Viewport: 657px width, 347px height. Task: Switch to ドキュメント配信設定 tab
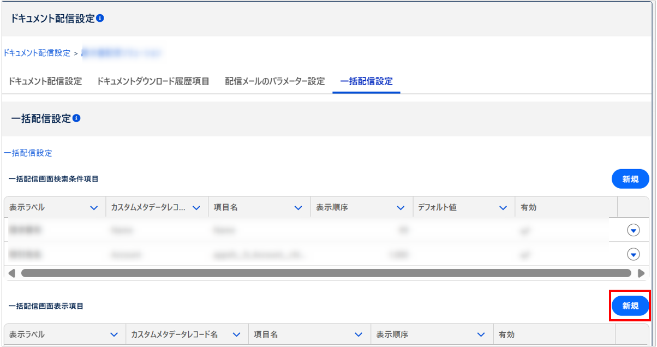coord(45,81)
